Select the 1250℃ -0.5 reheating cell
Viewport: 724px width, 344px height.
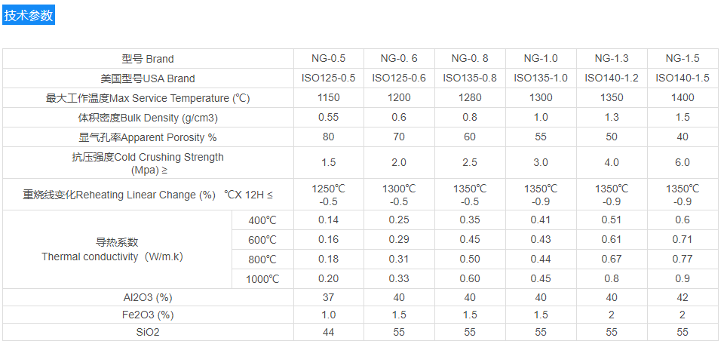(x=328, y=195)
